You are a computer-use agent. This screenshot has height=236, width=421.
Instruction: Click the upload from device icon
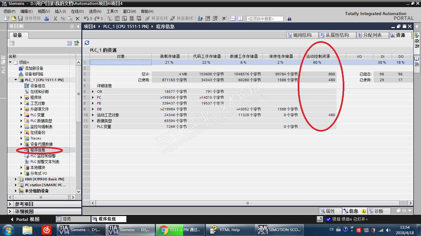[x=124, y=18]
